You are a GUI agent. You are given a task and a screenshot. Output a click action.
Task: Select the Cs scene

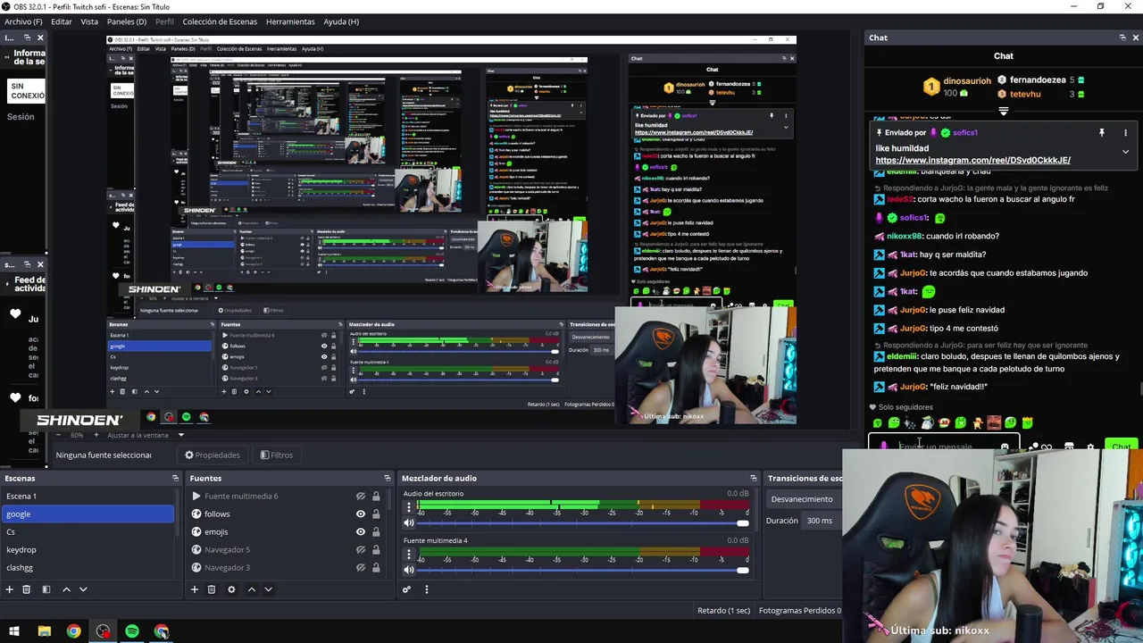point(88,532)
